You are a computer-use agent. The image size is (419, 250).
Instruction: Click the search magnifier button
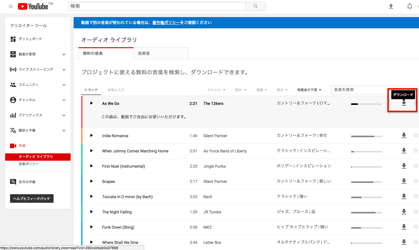click(x=256, y=6)
